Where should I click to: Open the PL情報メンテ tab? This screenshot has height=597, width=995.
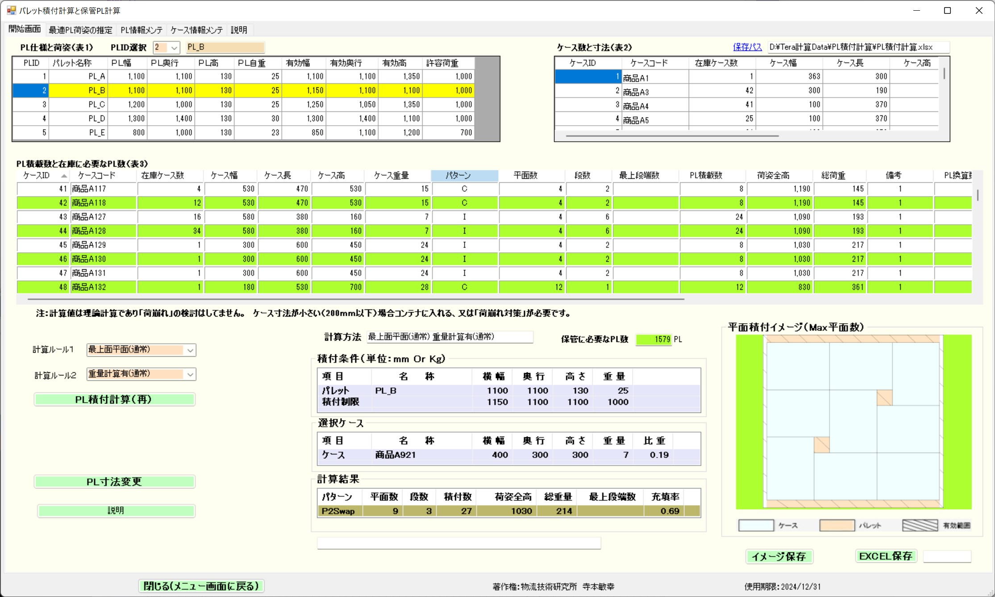click(x=142, y=30)
